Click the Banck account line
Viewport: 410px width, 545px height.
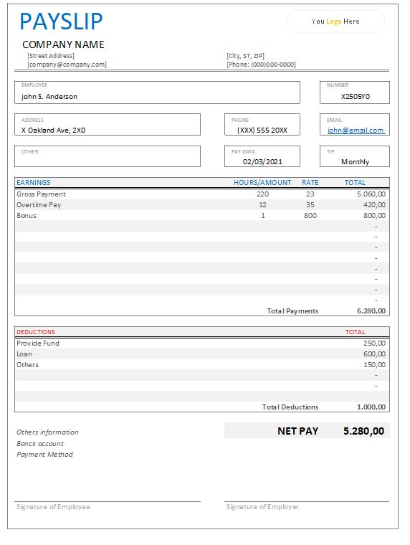coord(40,444)
